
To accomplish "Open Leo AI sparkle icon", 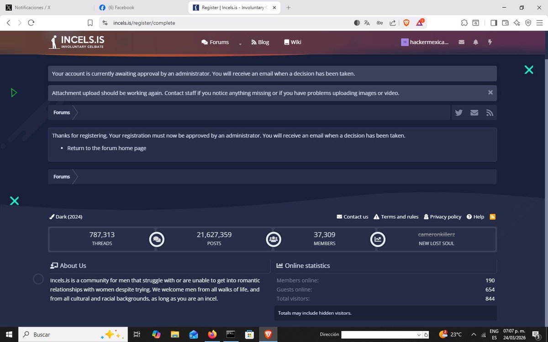I will pyautogui.click(x=516, y=23).
